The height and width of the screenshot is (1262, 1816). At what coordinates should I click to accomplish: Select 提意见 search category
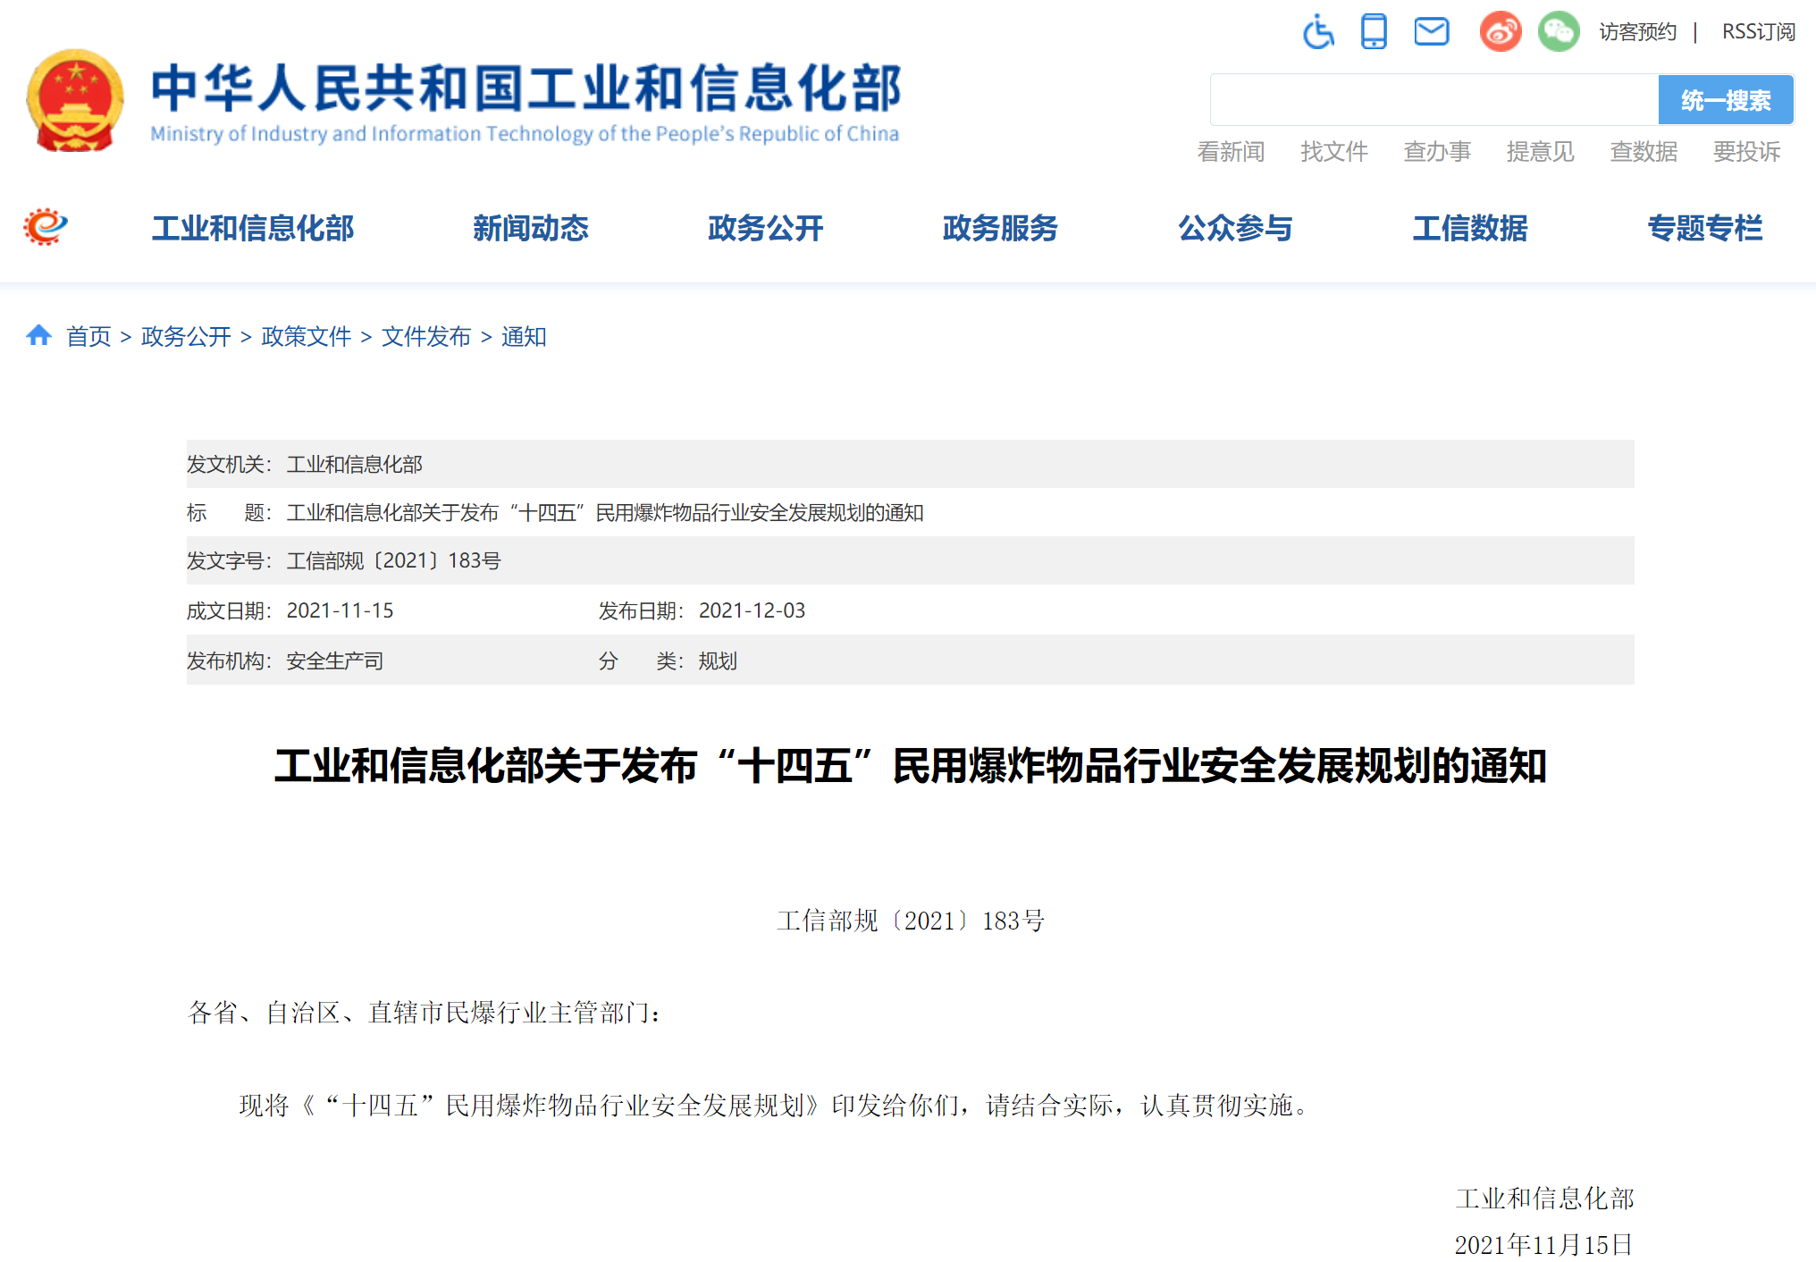click(x=1540, y=152)
